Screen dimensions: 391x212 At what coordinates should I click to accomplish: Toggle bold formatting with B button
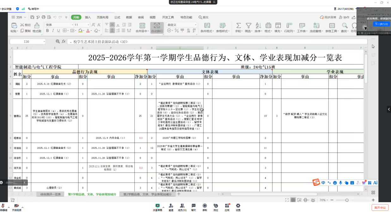click(47, 31)
